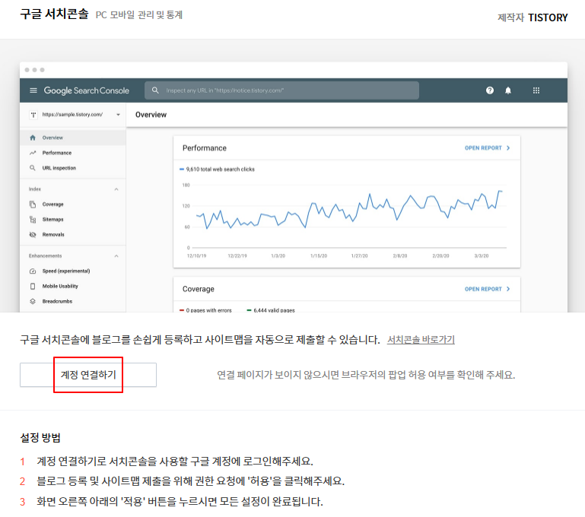Open the Google apps grid icon
The width and height of the screenshot is (585, 517).
[536, 90]
